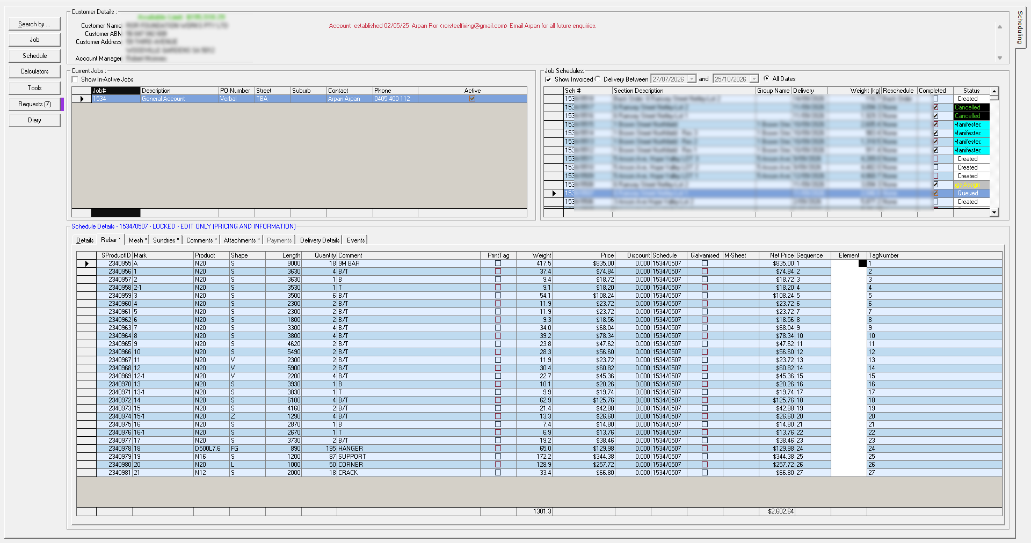Click the current-row arrow in Job Schedules grid
The image size is (1031, 543).
(554, 193)
